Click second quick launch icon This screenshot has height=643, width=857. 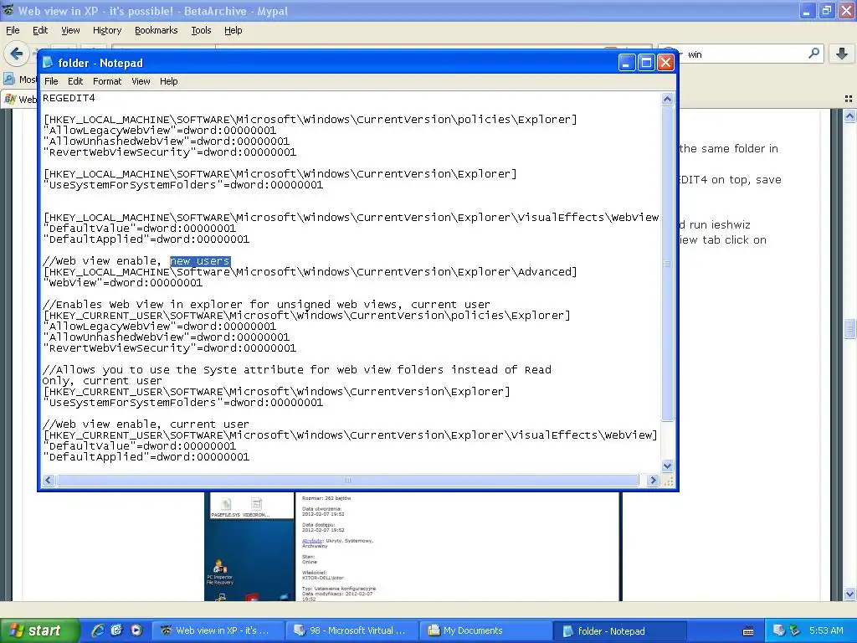pos(116,630)
